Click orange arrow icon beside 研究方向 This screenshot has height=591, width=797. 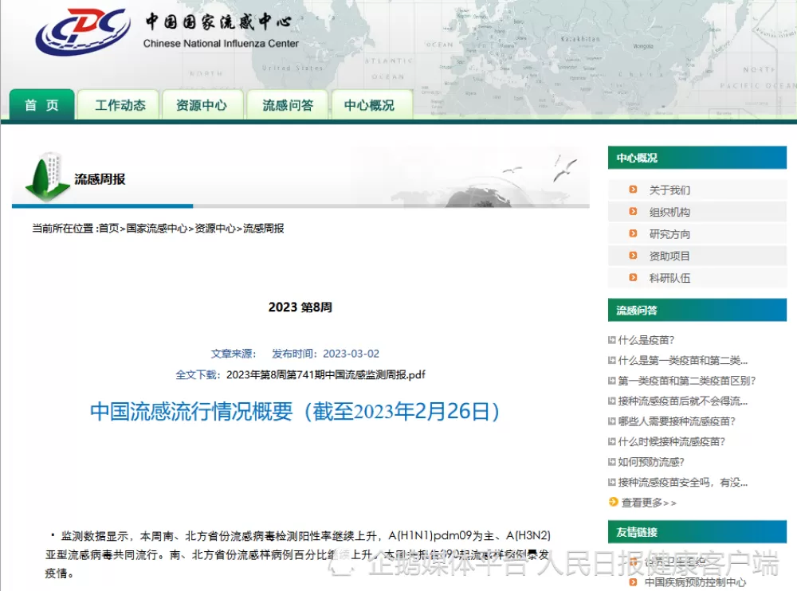point(633,234)
